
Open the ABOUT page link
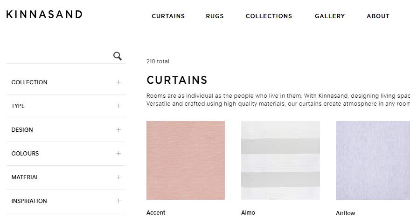pyautogui.click(x=378, y=16)
